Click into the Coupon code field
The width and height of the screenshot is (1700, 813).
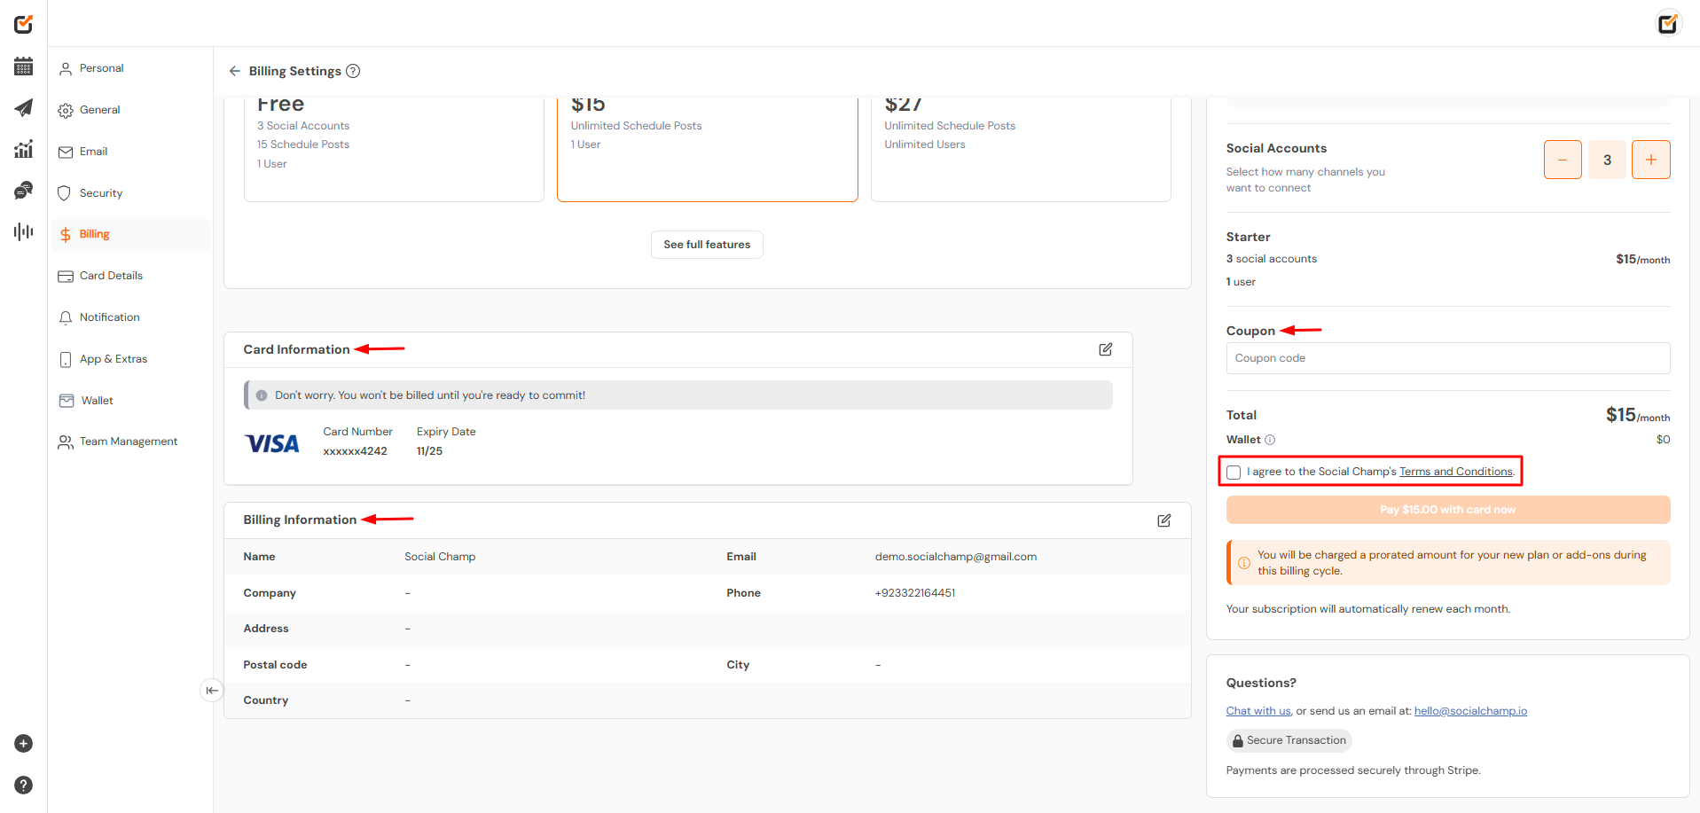tap(1448, 358)
